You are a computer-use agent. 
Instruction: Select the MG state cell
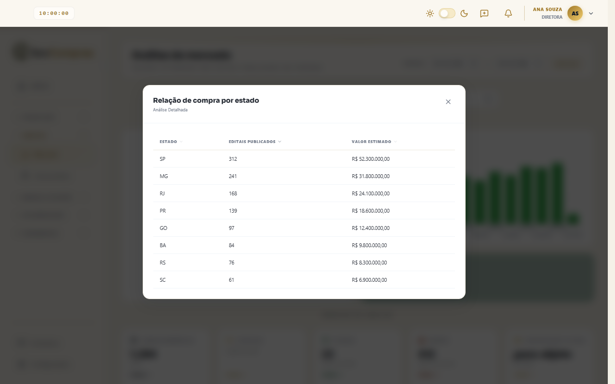click(x=164, y=176)
